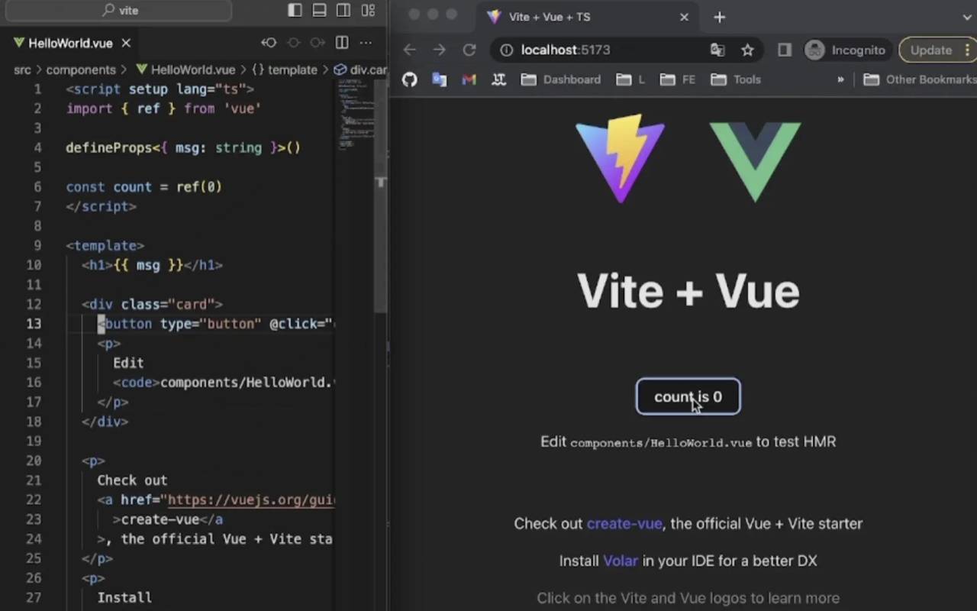
Task: Toggle the bottom panel layout icon
Action: point(319,11)
